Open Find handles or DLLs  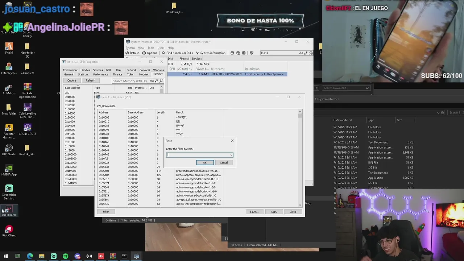(x=177, y=53)
